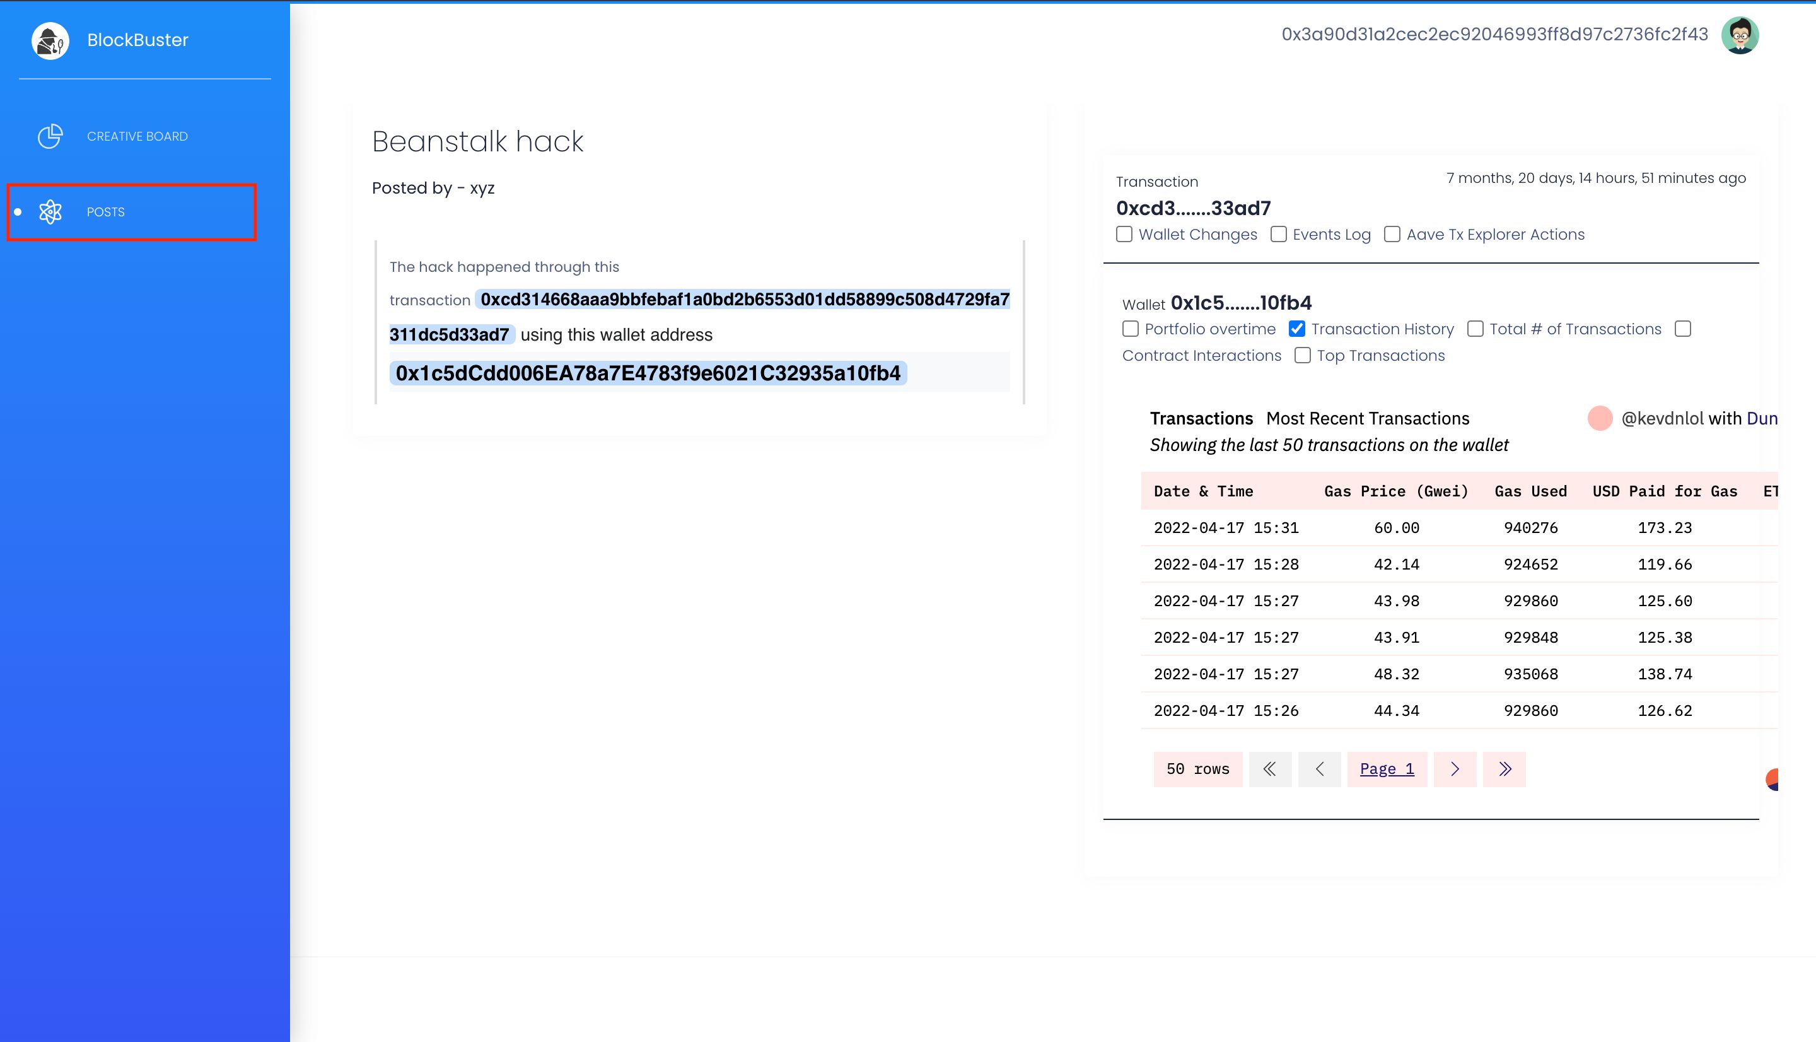This screenshot has height=1042, width=1816.
Task: Click USD paid value 138.74
Action: pos(1665,674)
